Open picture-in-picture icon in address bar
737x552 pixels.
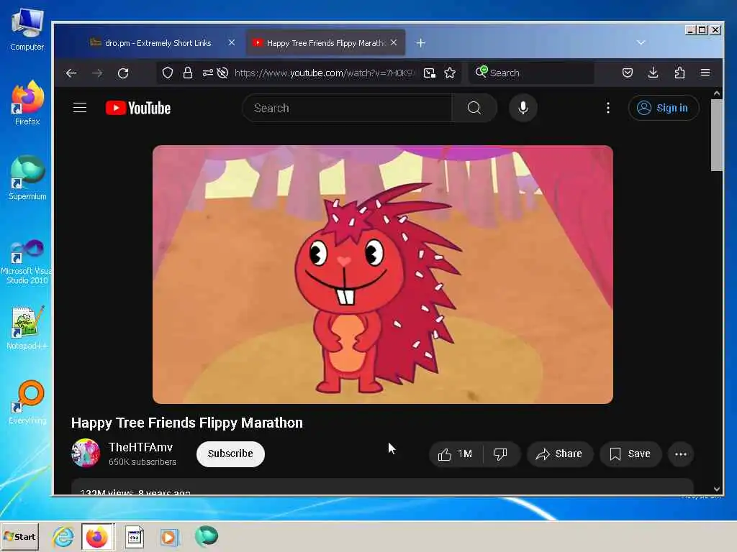pyautogui.click(x=429, y=73)
